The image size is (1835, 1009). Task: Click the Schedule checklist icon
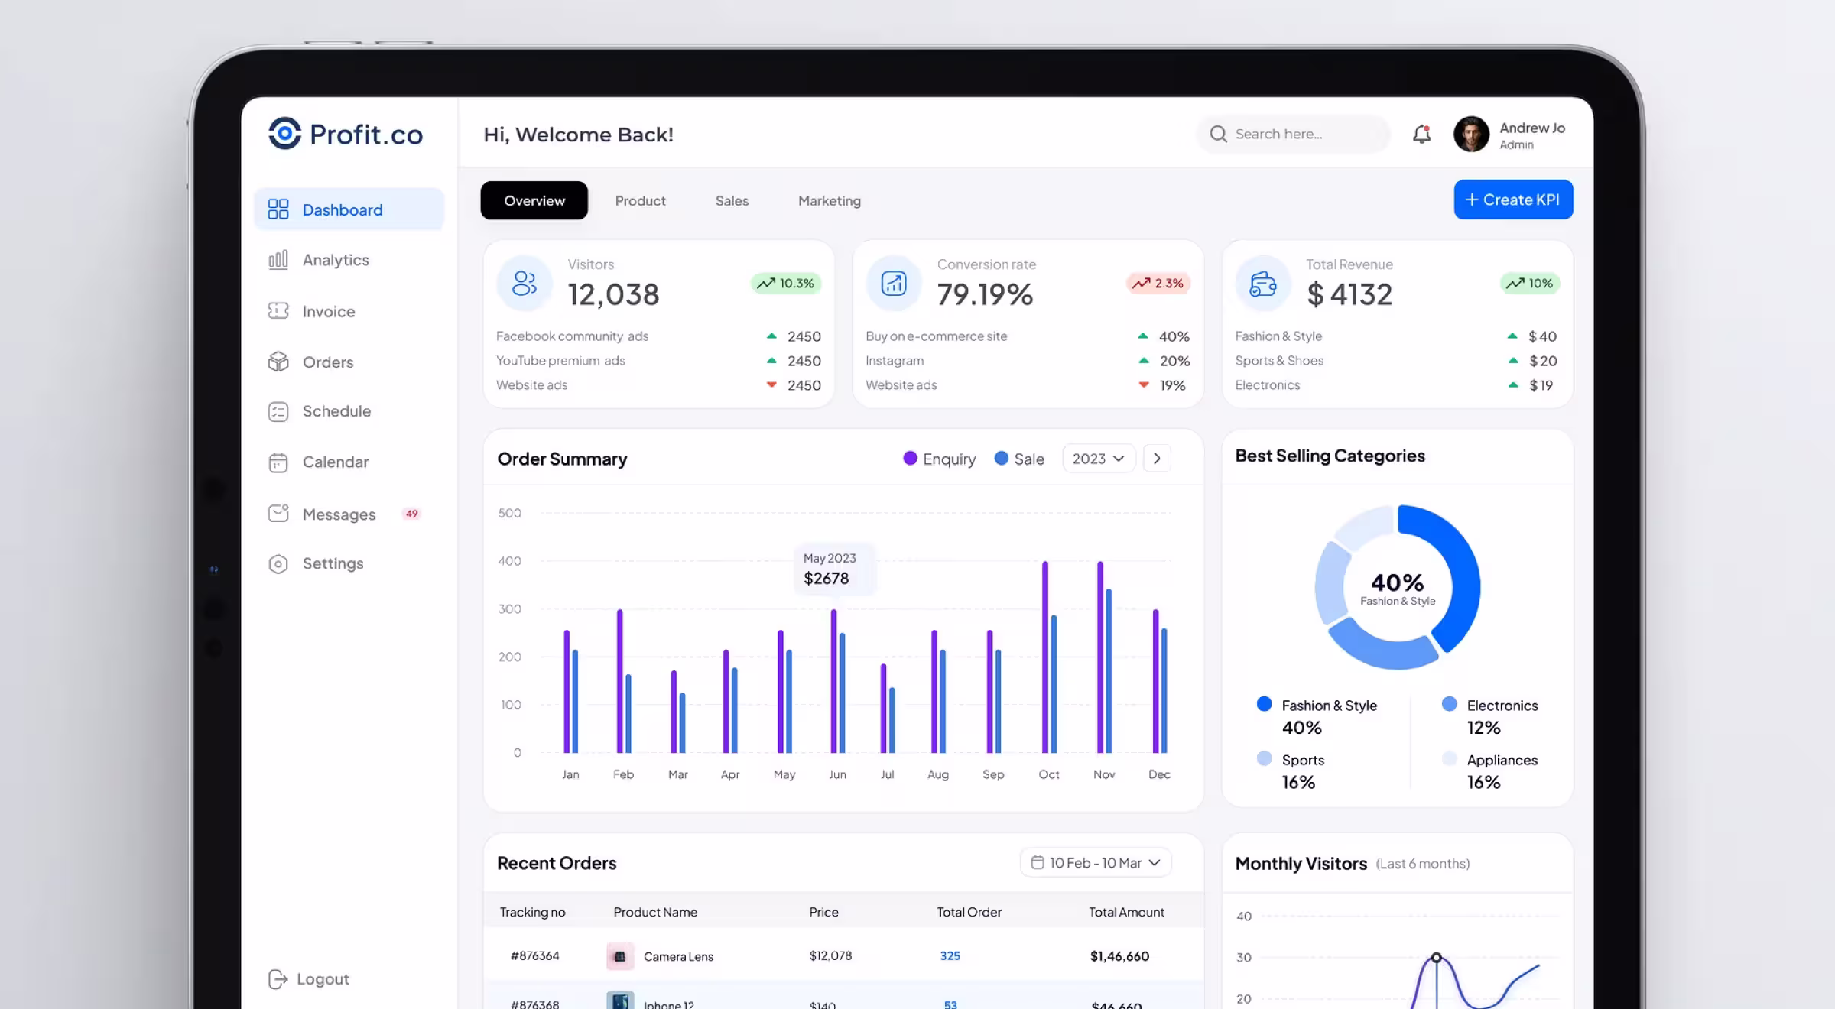pyautogui.click(x=278, y=412)
